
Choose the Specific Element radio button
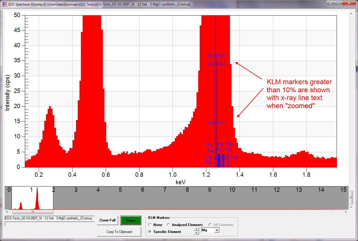click(150, 232)
